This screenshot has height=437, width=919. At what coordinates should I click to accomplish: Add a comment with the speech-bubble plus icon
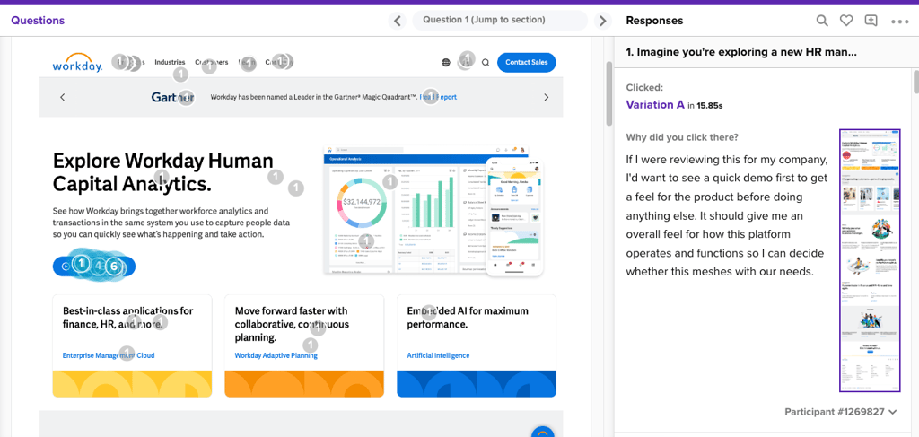click(871, 21)
